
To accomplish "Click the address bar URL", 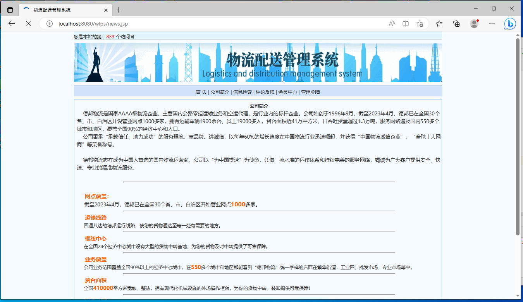I will (93, 24).
